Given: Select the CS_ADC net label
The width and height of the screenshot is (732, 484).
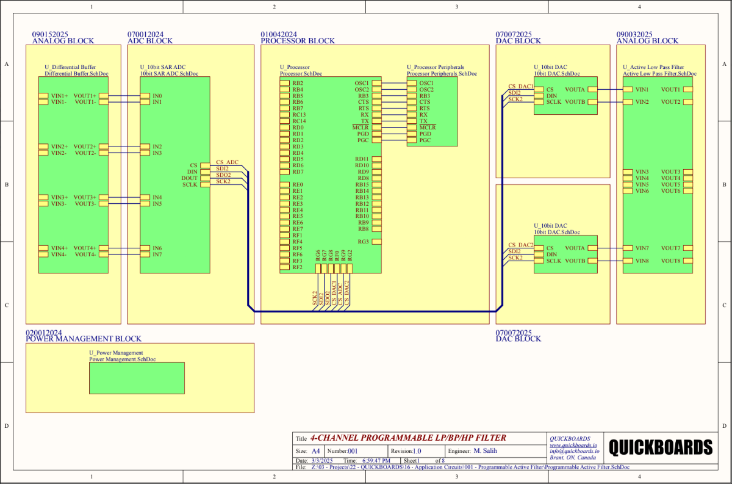Looking at the screenshot, I should 228,162.
